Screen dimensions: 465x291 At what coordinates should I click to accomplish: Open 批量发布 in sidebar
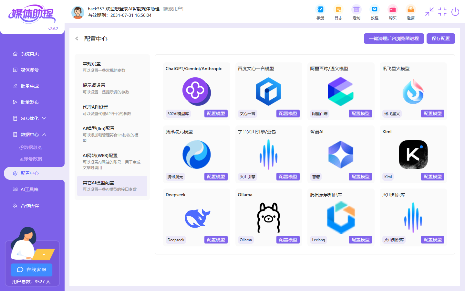[x=29, y=102]
